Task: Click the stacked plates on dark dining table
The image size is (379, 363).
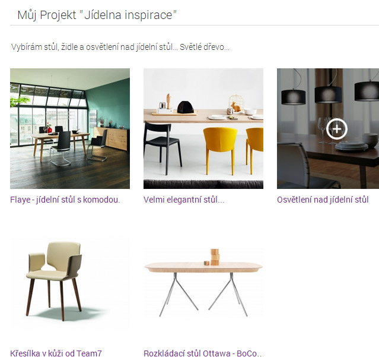Action: 351,146
